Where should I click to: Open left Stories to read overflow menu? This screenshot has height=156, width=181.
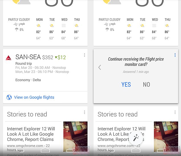(x=84, y=112)
